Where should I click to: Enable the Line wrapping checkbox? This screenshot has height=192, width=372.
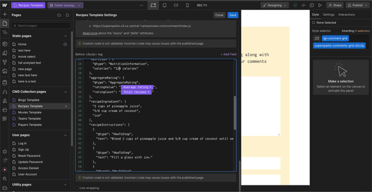click(77, 188)
